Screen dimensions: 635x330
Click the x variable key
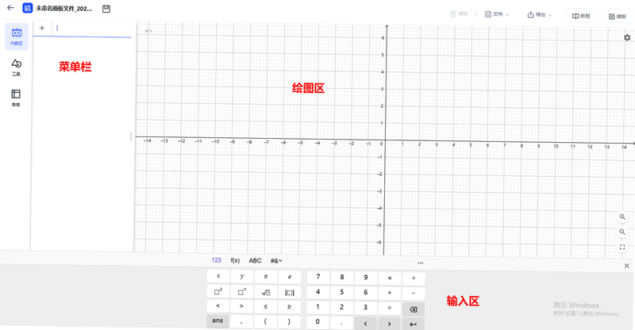(217, 276)
